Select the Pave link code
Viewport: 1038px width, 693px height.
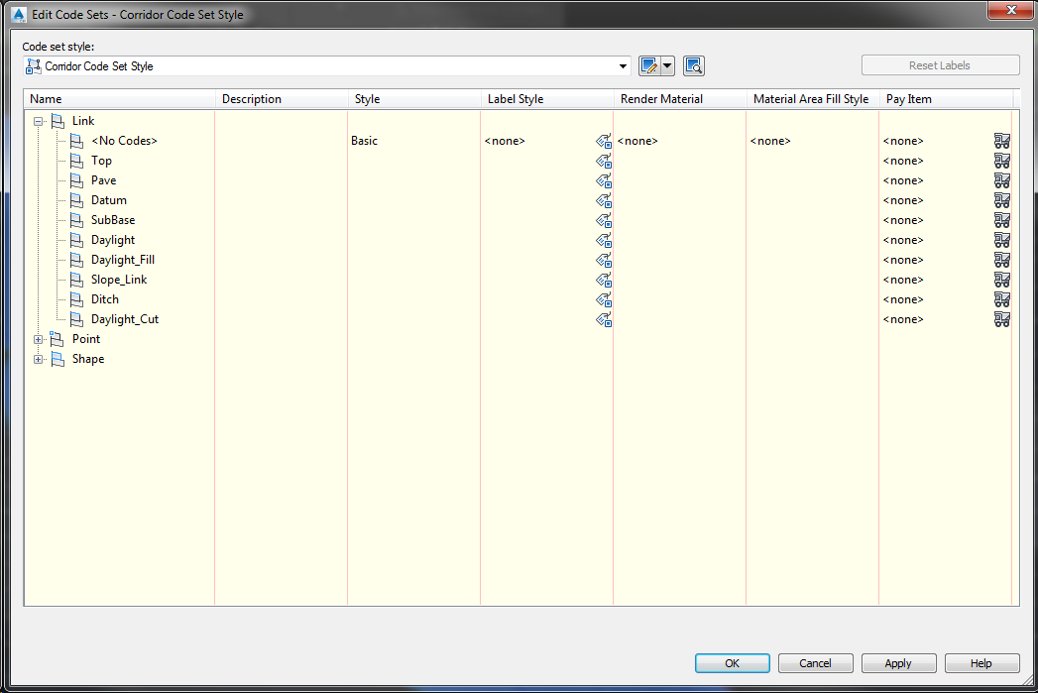pyautogui.click(x=103, y=180)
